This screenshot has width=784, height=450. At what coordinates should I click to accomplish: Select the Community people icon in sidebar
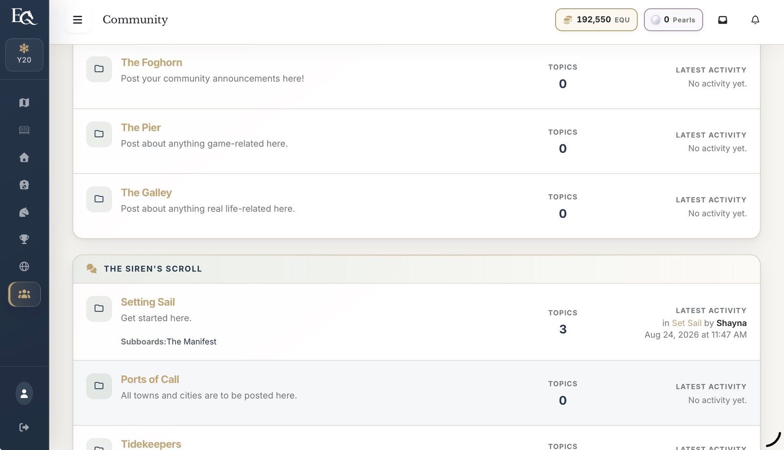pyautogui.click(x=24, y=294)
